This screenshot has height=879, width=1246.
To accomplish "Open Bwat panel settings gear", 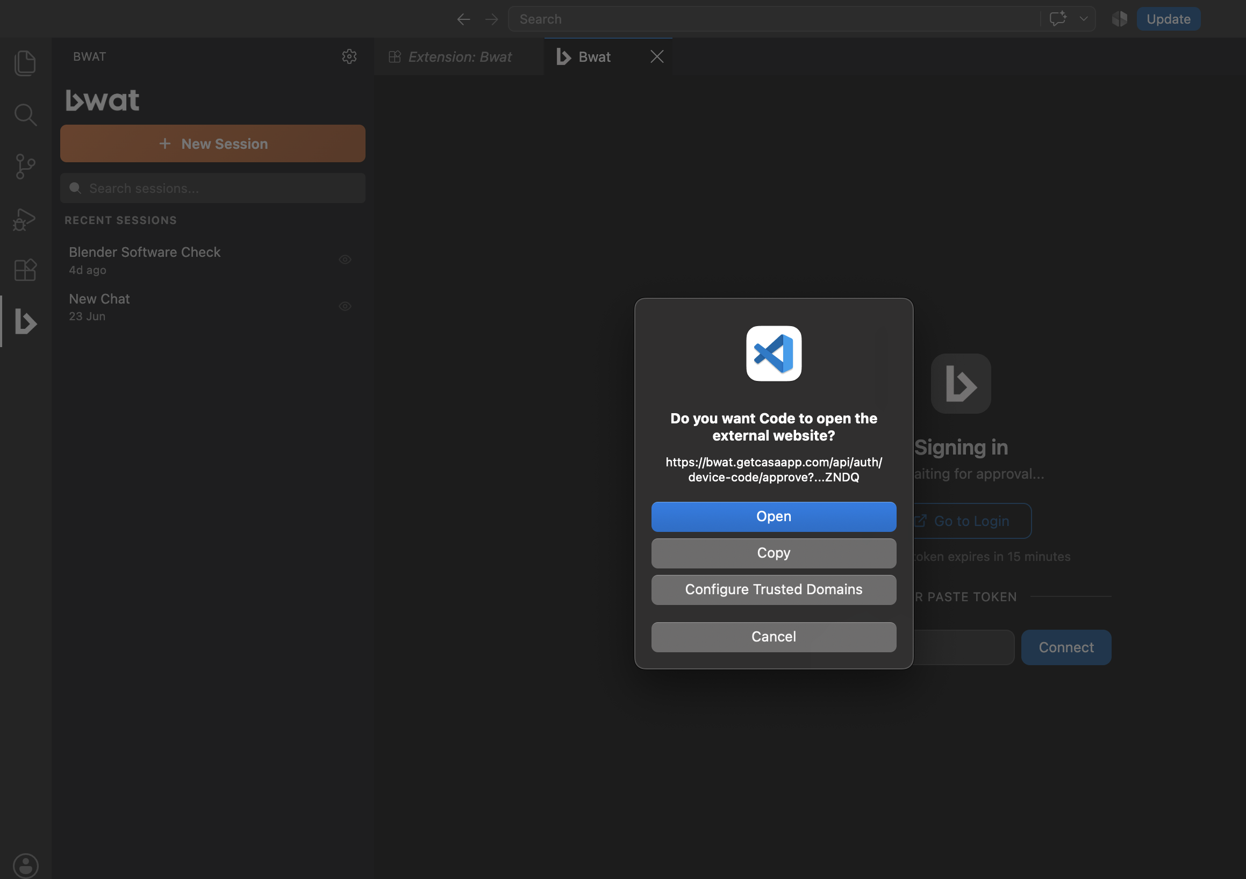I will 349,56.
